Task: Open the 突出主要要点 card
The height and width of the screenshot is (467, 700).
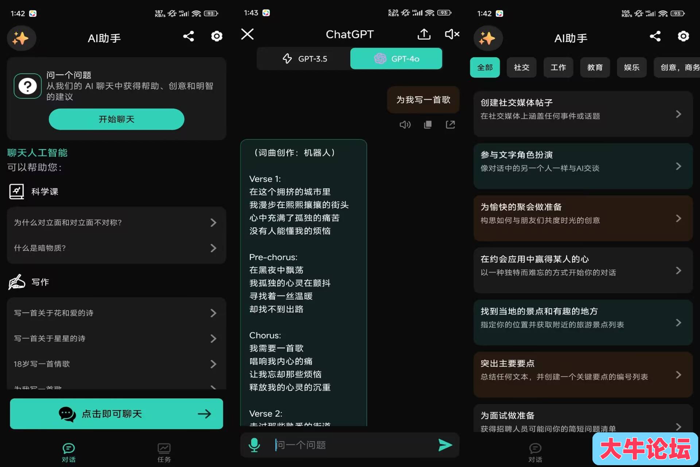Action: click(x=583, y=375)
